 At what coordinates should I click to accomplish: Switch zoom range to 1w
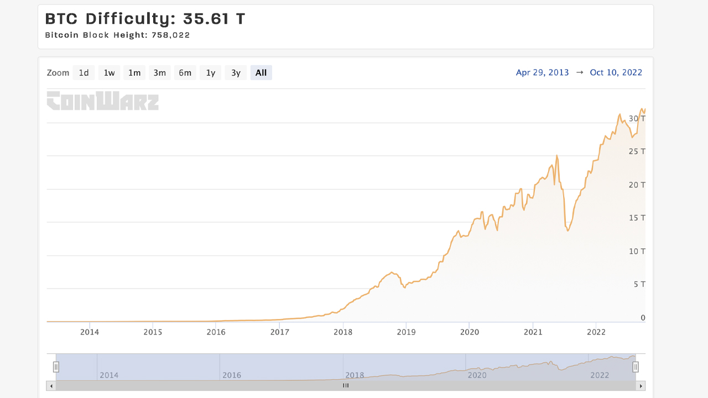109,73
